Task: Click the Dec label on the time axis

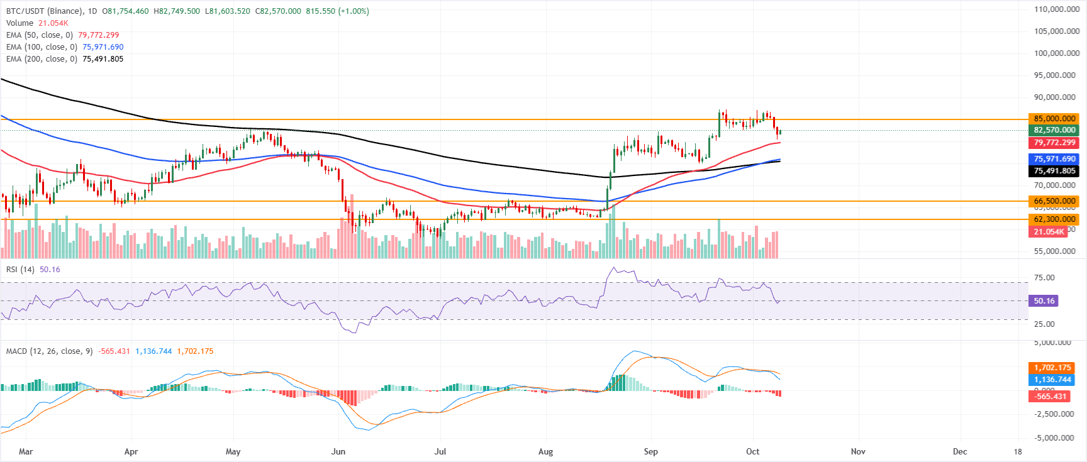Action: [x=960, y=451]
